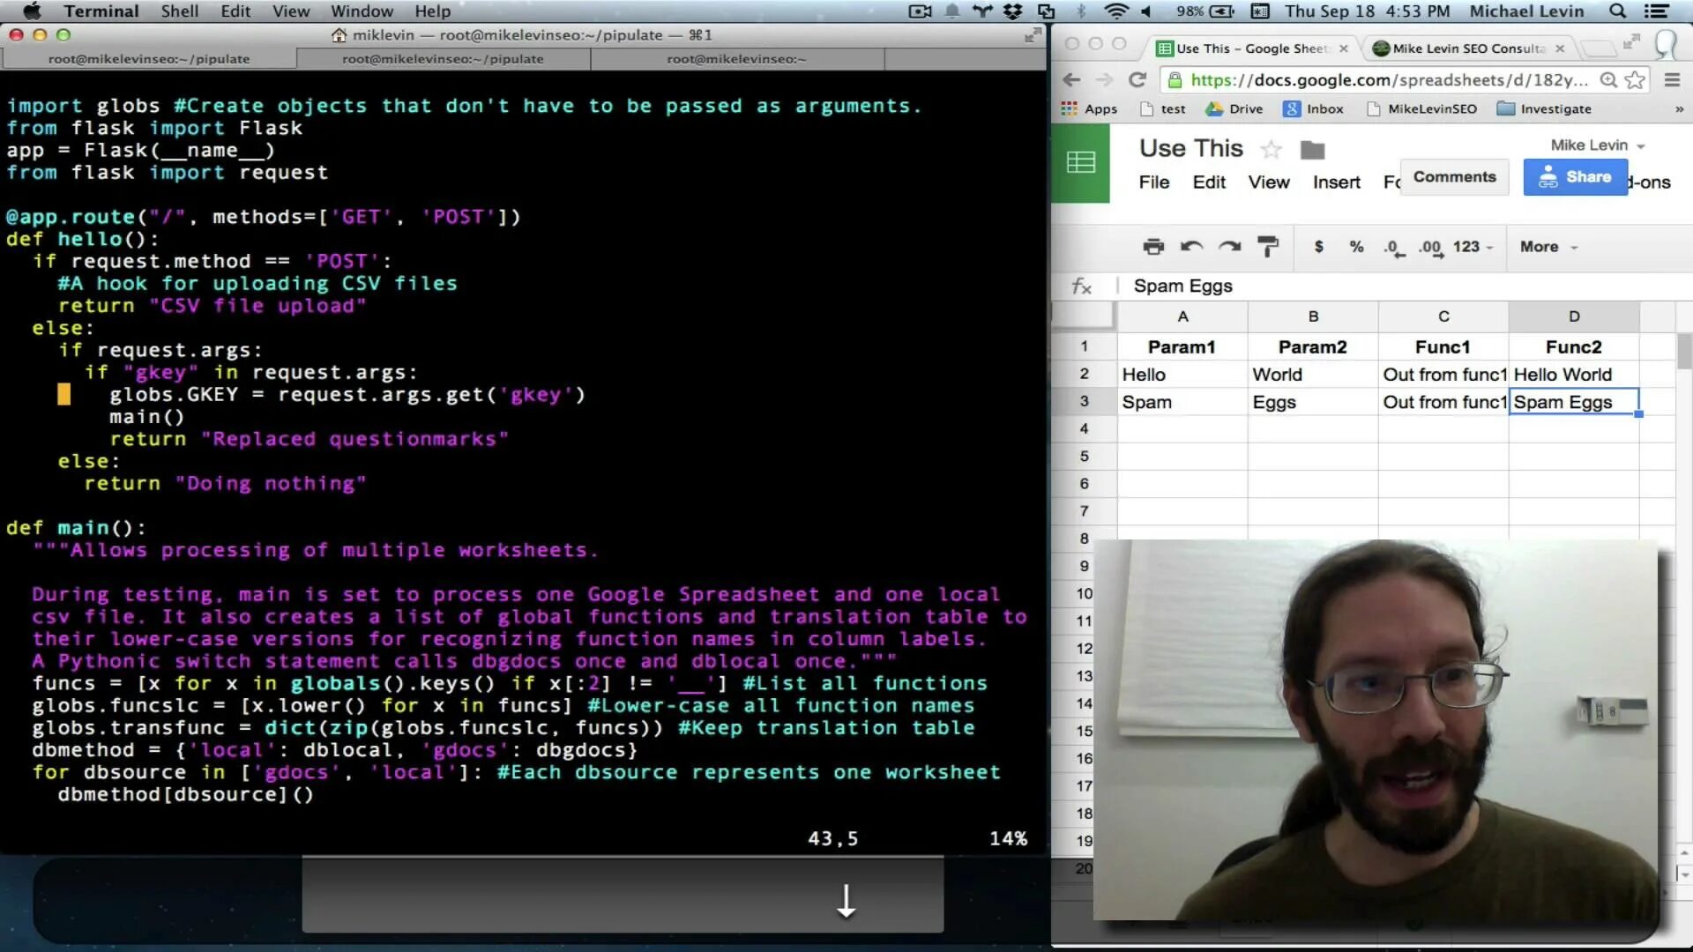Screen dimensions: 1693x952
Task: Format as currency with dollar icon
Action: click(1318, 247)
